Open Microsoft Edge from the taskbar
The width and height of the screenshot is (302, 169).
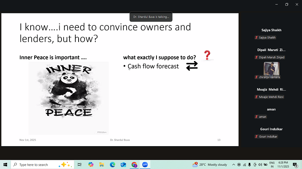(112, 165)
